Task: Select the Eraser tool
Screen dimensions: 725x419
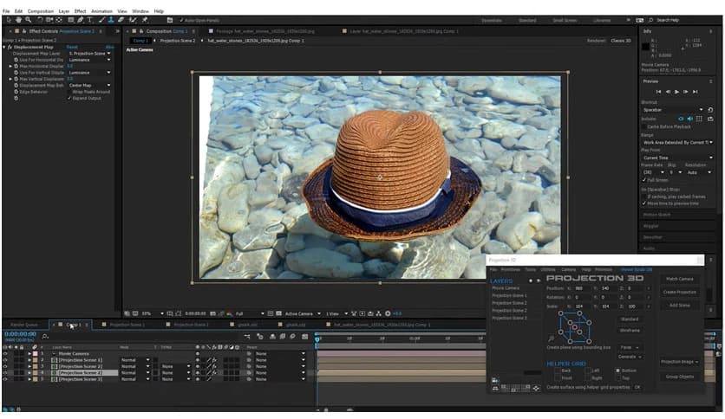Action: coord(121,20)
